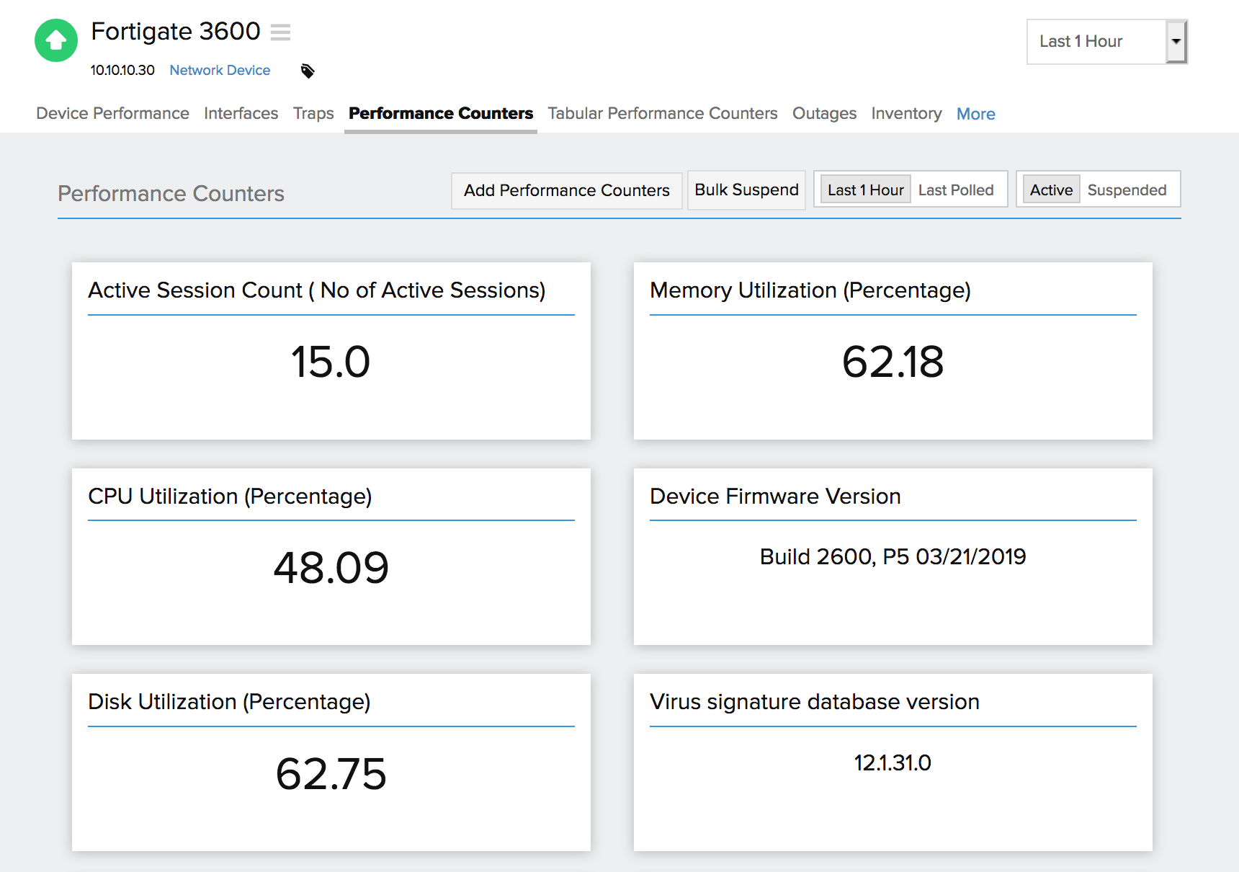Select Last 1 Hour toggle in counters toolbar
The width and height of the screenshot is (1239, 872).
865,190
